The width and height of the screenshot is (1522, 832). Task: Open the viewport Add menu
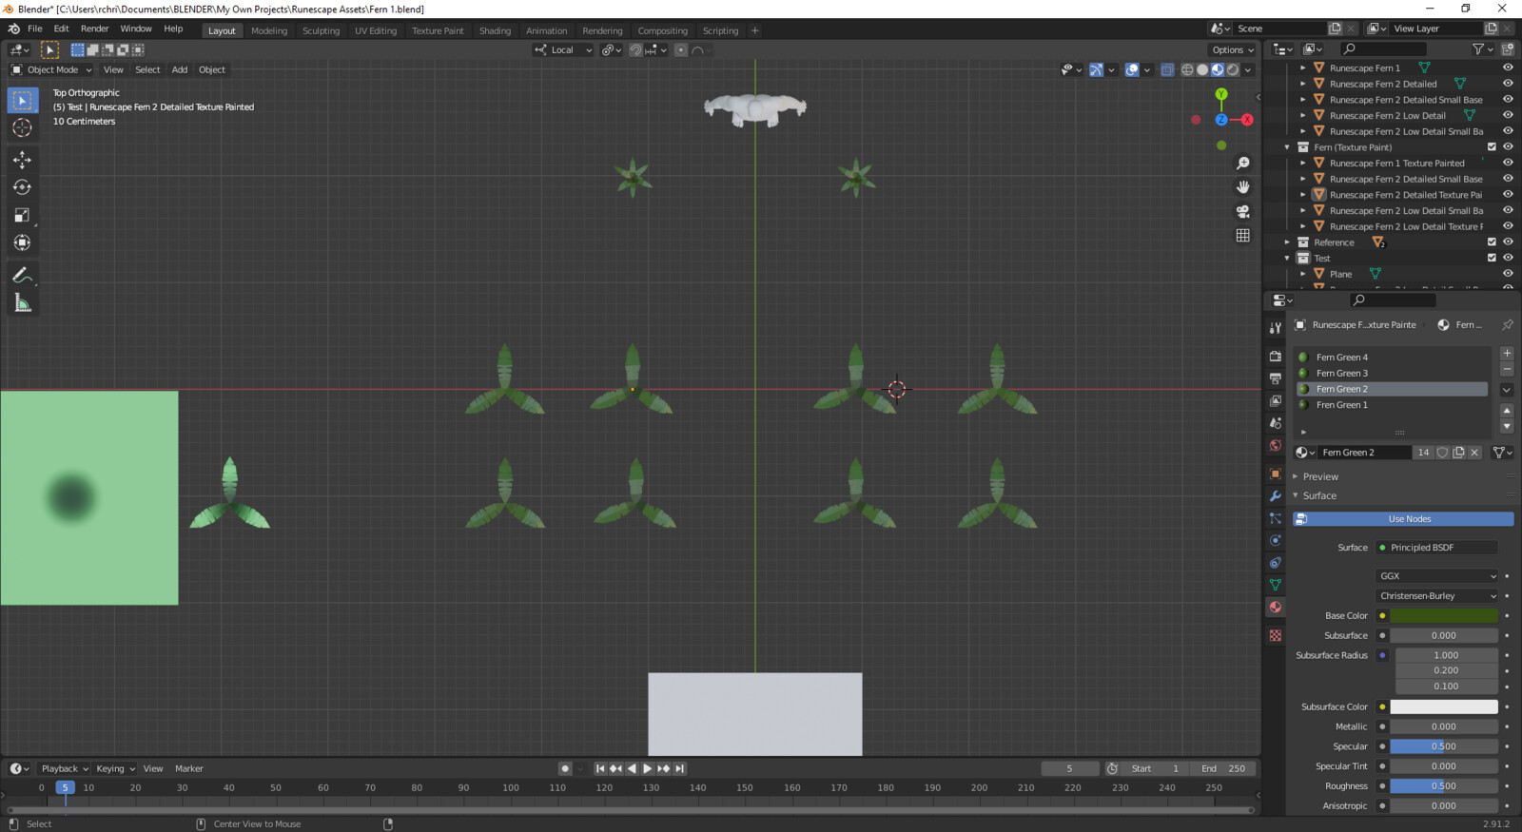click(x=180, y=69)
